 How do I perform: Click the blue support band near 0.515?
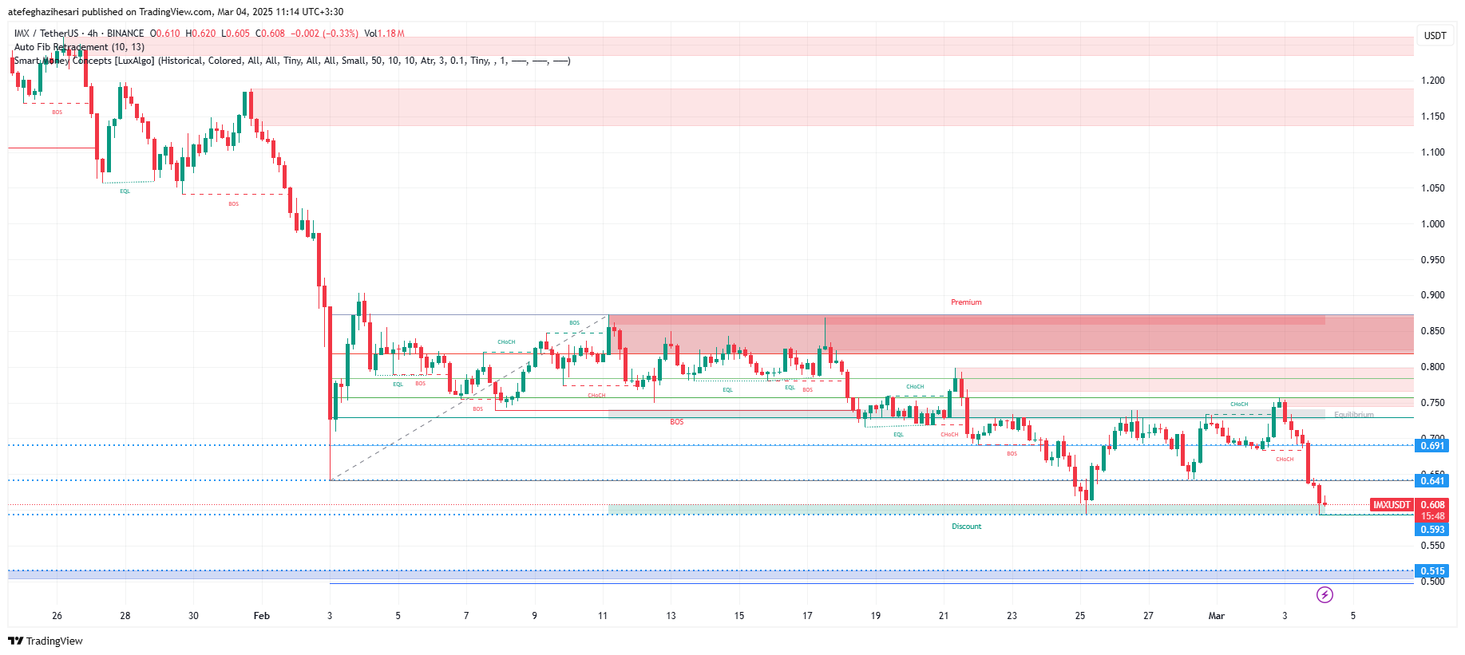click(711, 574)
